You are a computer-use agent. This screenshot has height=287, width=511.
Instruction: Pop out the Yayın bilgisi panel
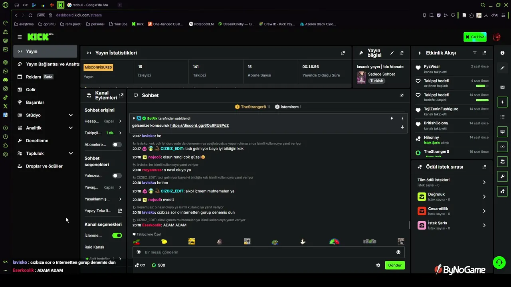click(x=402, y=53)
